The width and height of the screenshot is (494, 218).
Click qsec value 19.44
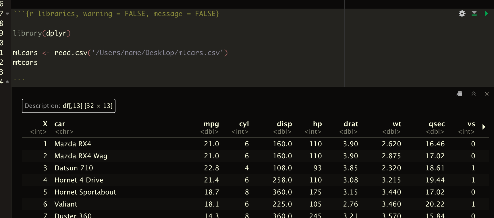435,180
